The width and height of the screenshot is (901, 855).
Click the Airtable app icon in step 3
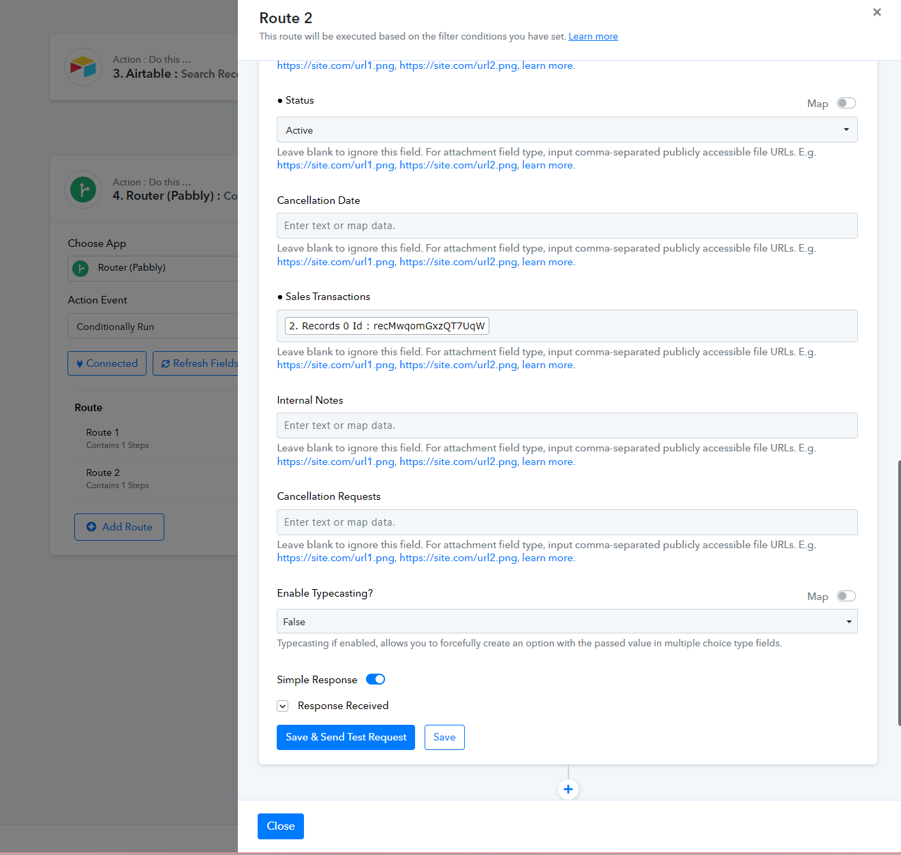tap(83, 67)
